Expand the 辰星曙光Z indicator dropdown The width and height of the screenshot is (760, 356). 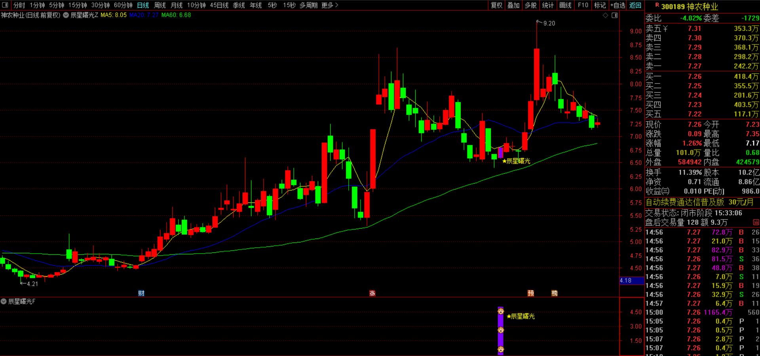click(x=66, y=15)
